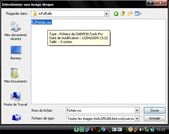Click the yellow smiley face tray icon
The height and width of the screenshot is (134, 169).
tap(130, 130)
